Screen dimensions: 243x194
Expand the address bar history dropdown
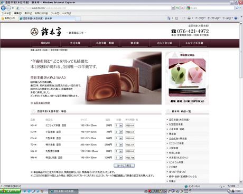(173, 8)
